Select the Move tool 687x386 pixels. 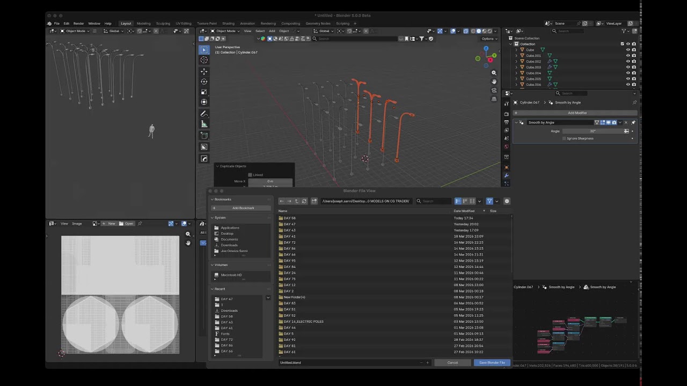pos(204,71)
